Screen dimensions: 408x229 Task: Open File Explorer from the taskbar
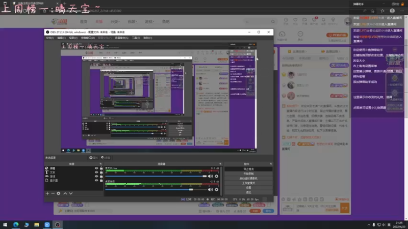37,224
